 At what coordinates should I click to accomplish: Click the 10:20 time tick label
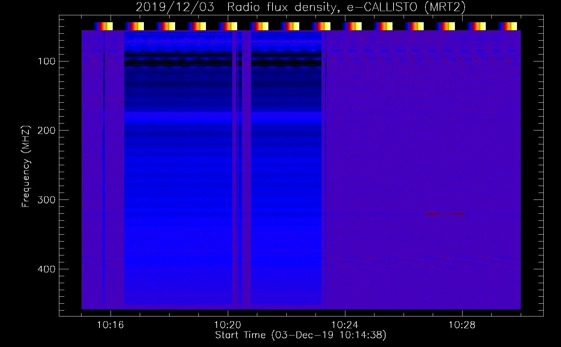(228, 325)
